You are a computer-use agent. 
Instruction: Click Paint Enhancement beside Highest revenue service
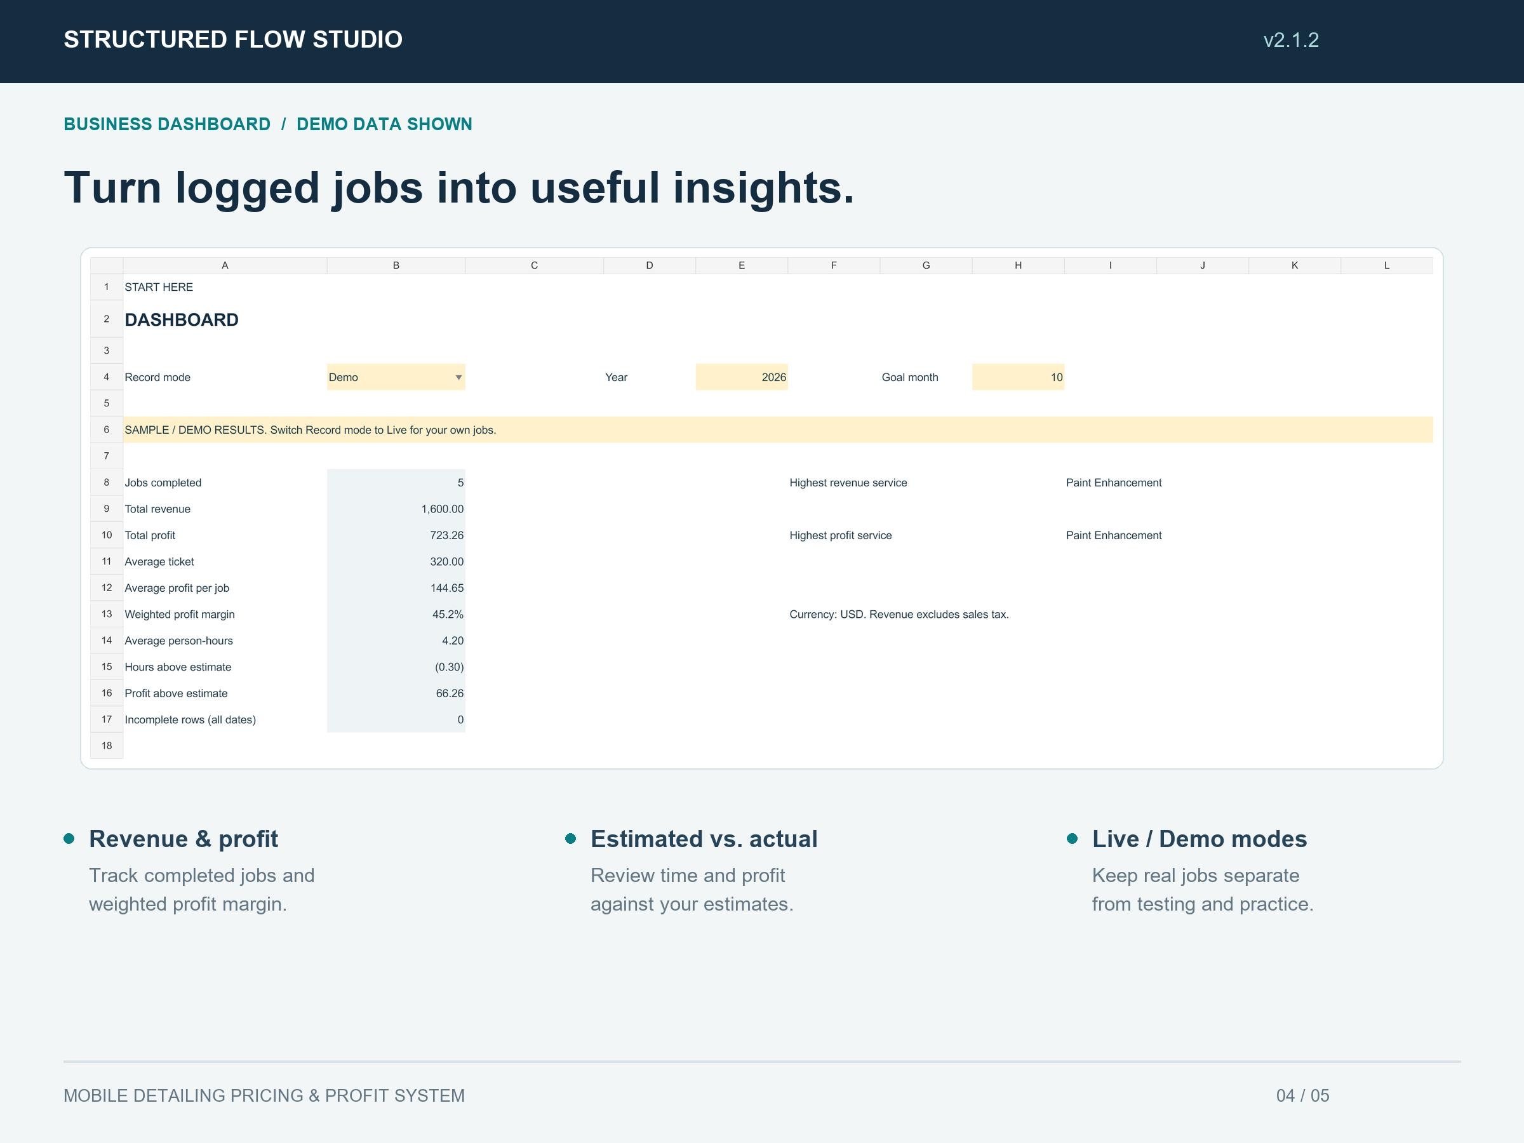coord(1113,483)
